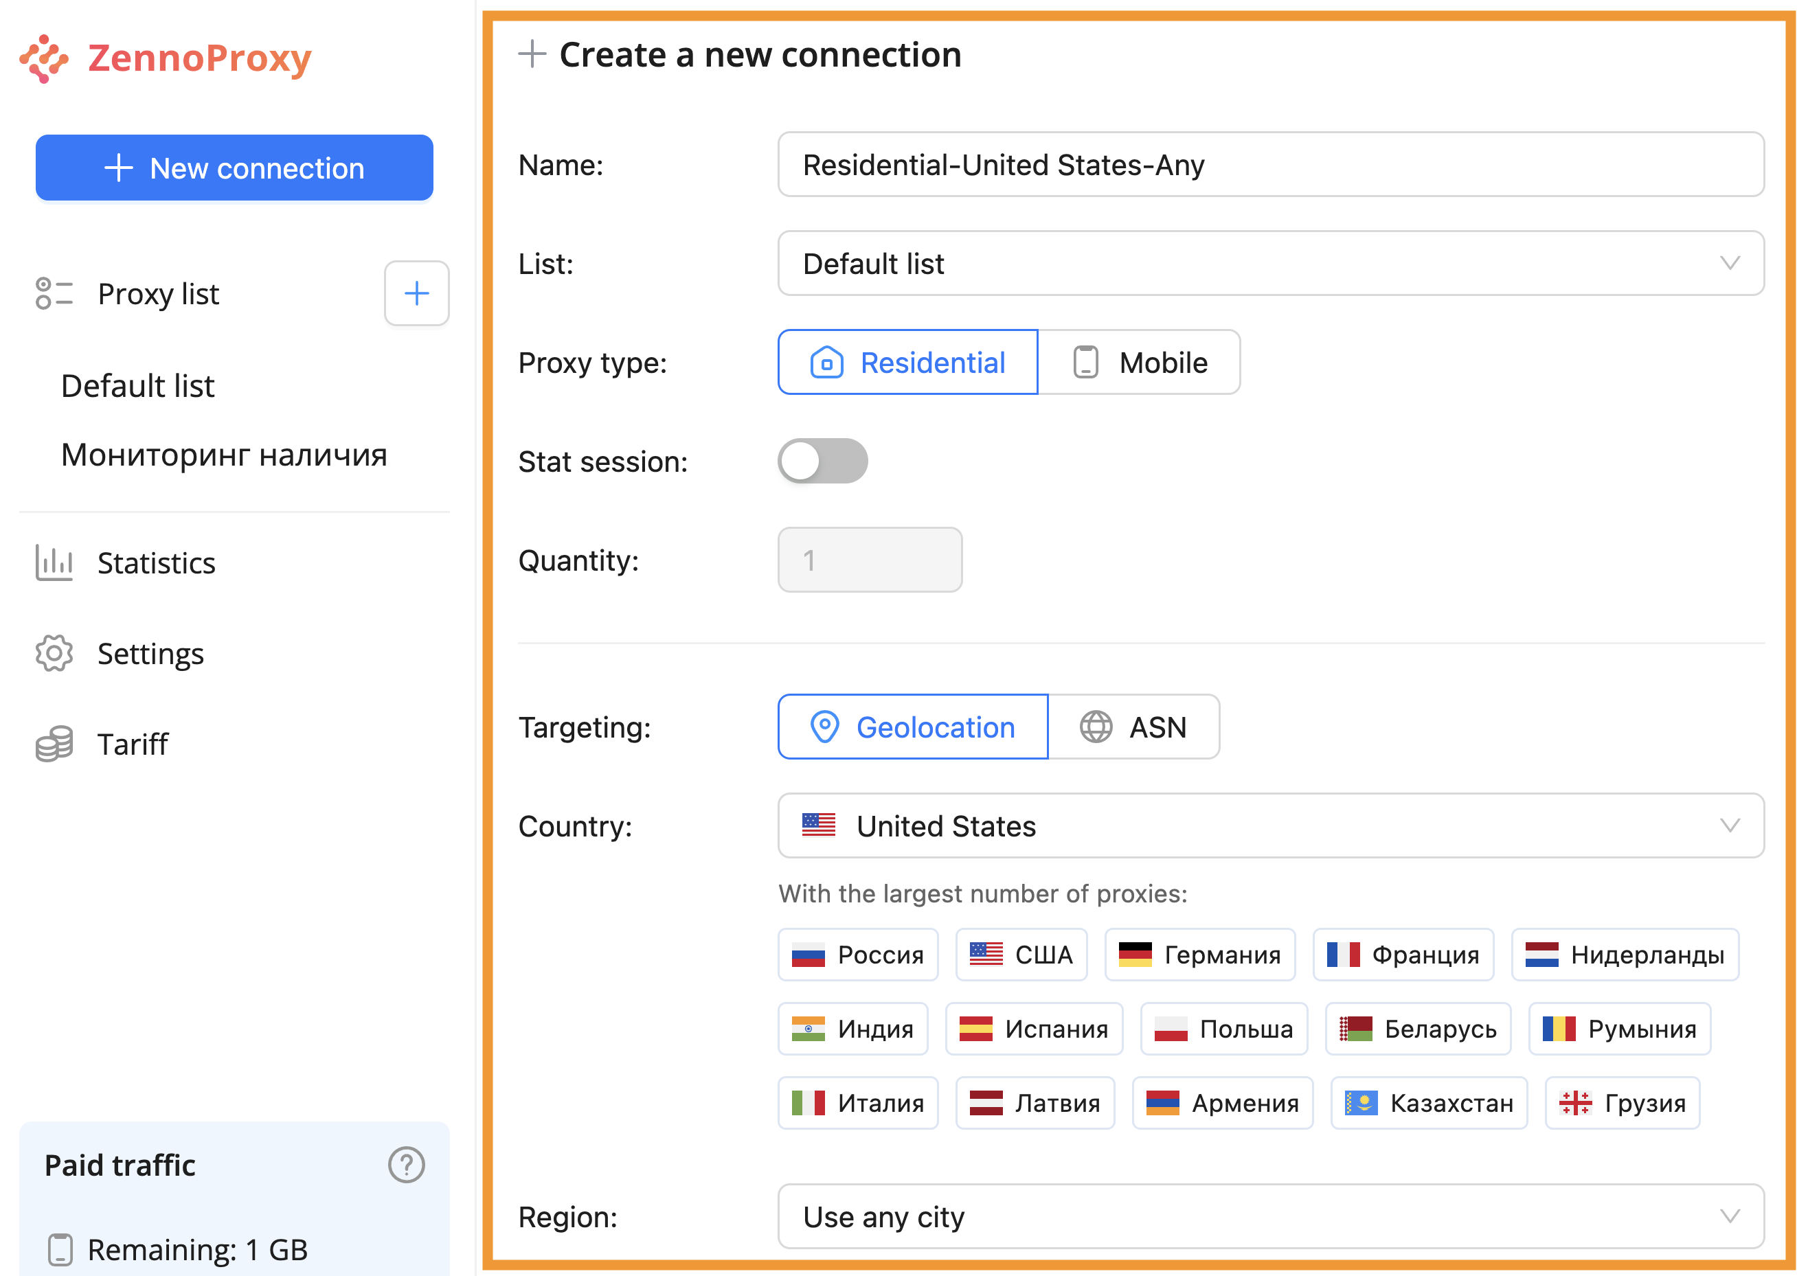Screen dimensions: 1808x1276
Task: Toggle the Stat session switch
Action: point(823,462)
